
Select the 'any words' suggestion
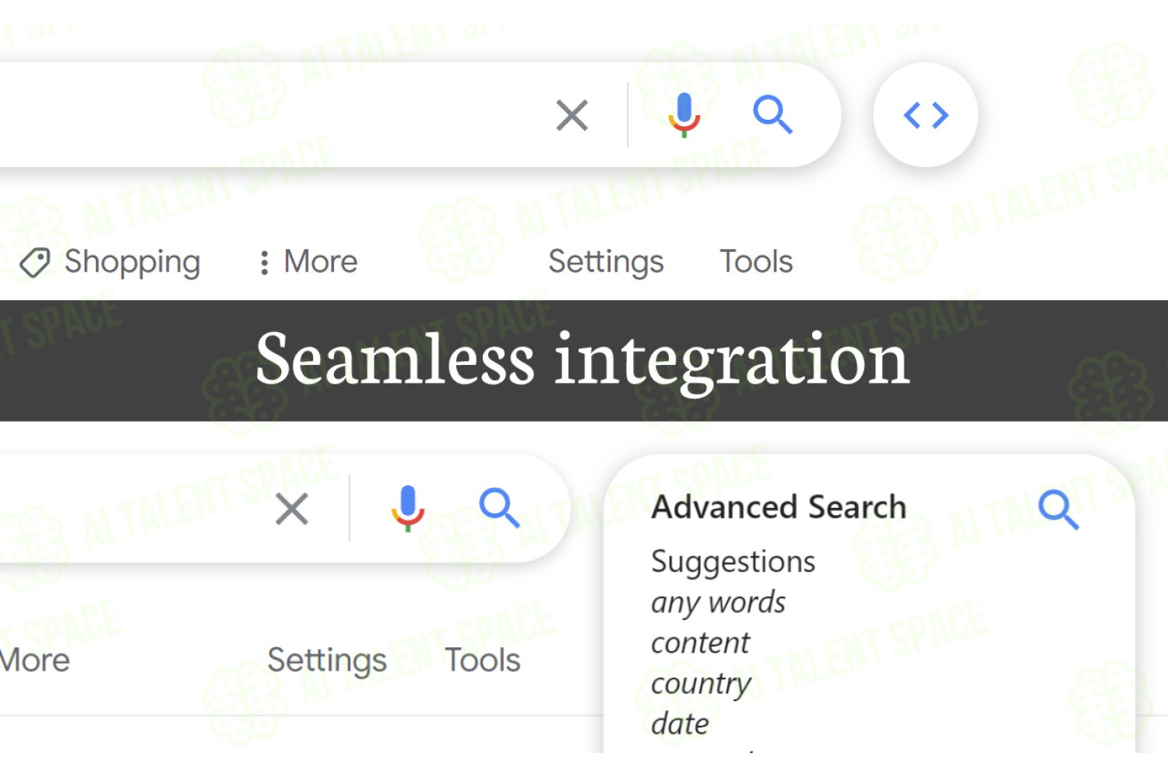[718, 603]
